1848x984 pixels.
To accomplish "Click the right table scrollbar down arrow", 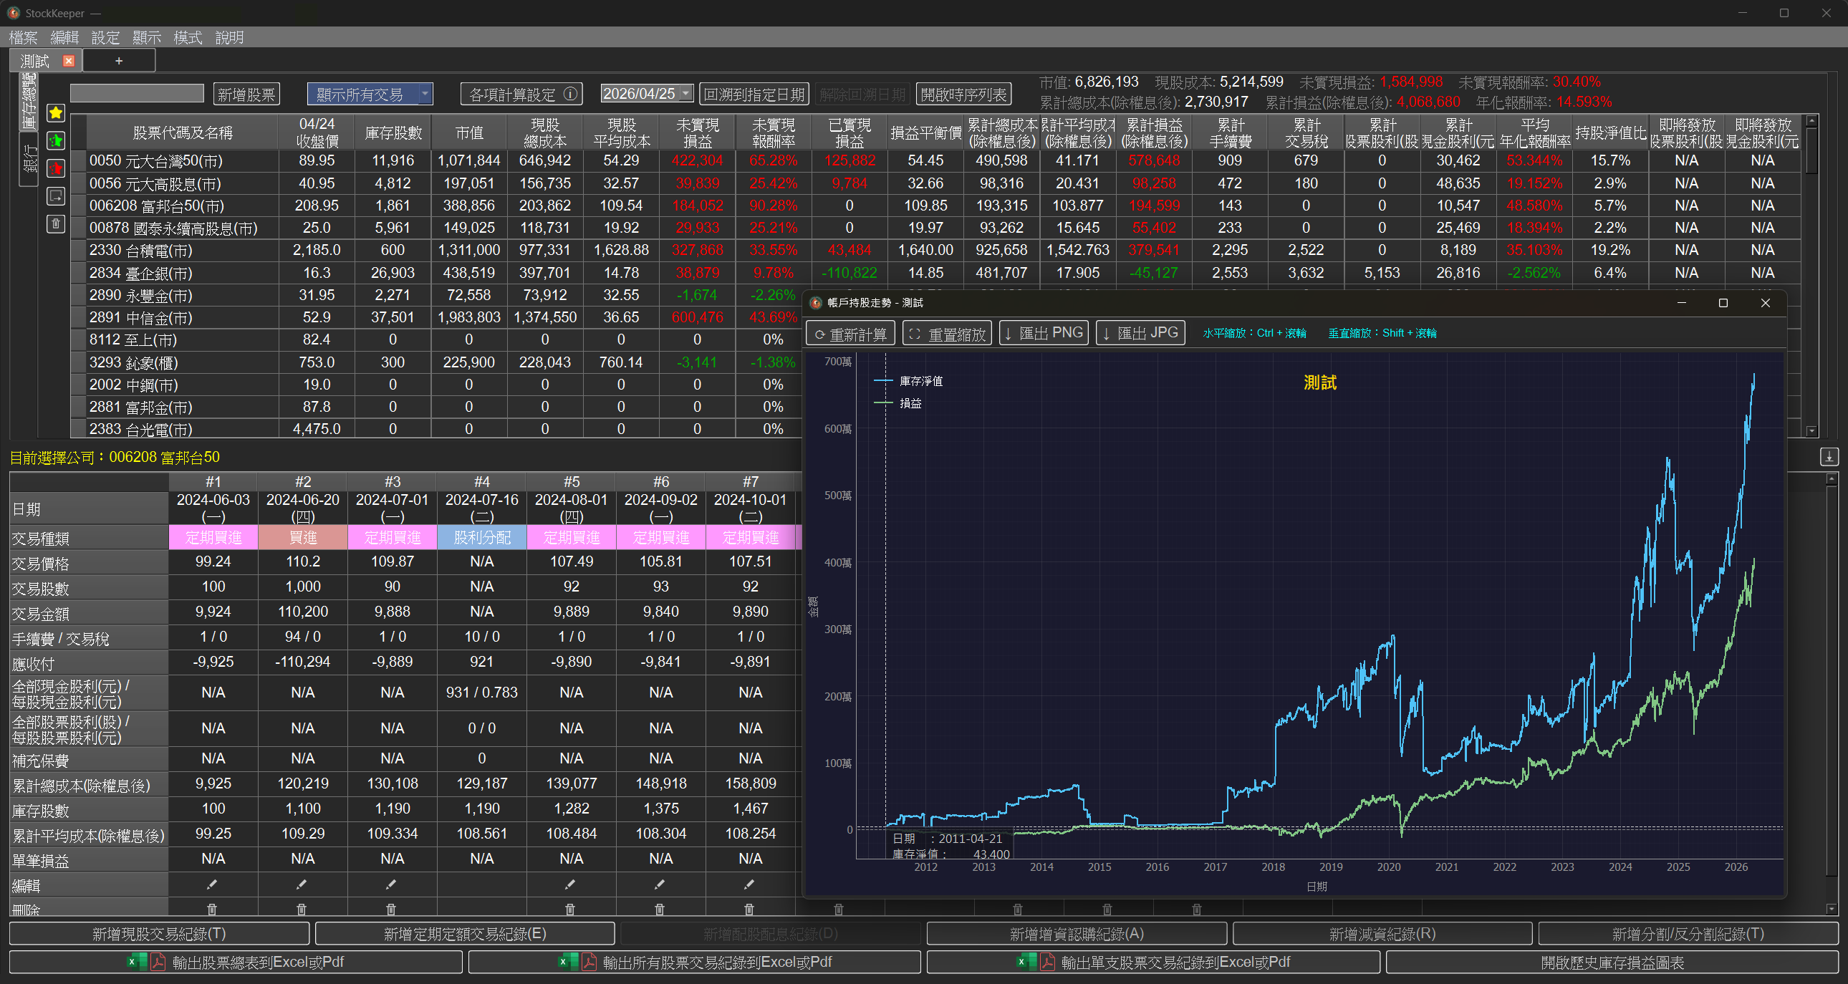I will pyautogui.click(x=1812, y=430).
